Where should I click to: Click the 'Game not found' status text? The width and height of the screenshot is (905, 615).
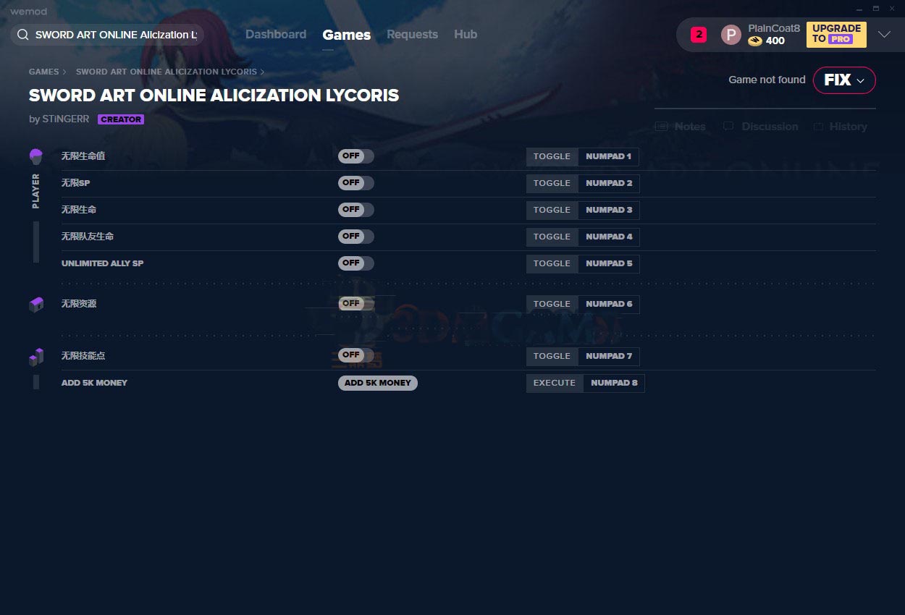click(767, 80)
